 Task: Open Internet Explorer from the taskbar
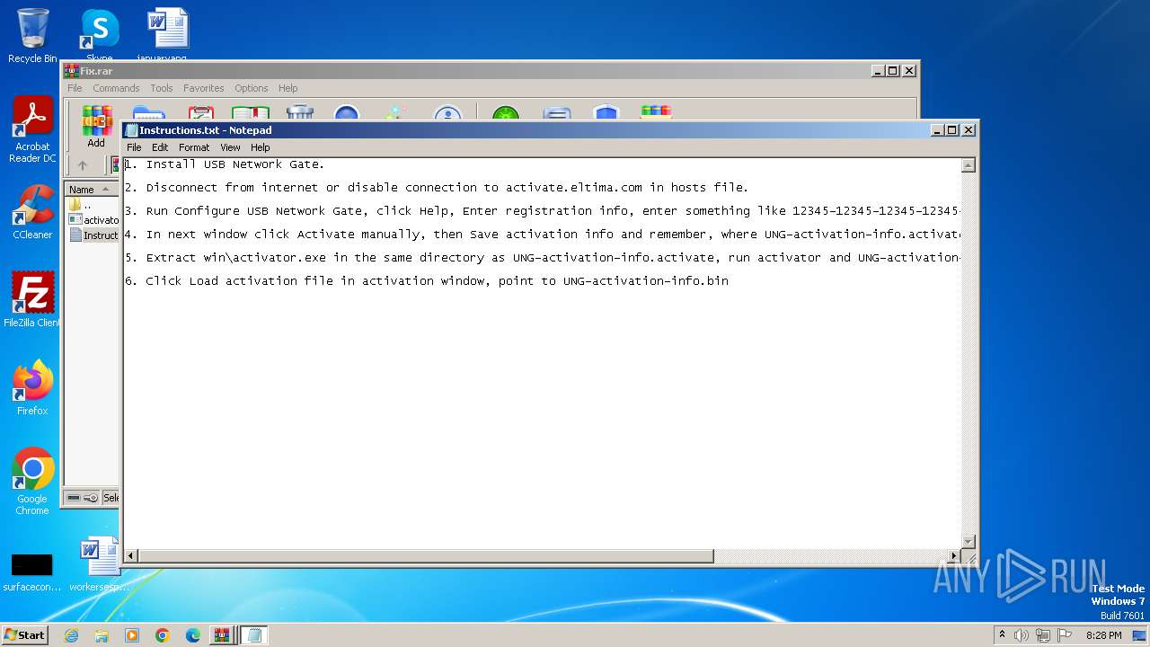72,635
